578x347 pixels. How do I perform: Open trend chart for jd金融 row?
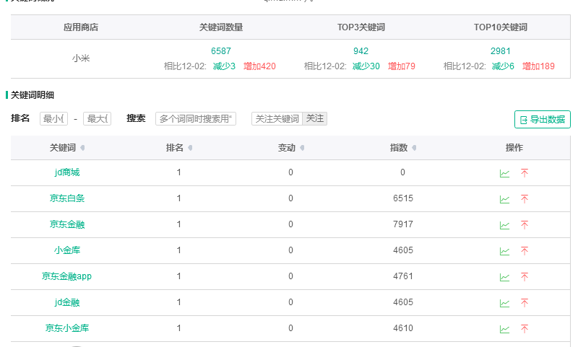pos(504,303)
